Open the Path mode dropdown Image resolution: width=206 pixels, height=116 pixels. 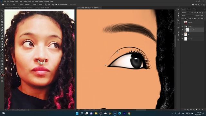pyautogui.click(x=15, y=5)
